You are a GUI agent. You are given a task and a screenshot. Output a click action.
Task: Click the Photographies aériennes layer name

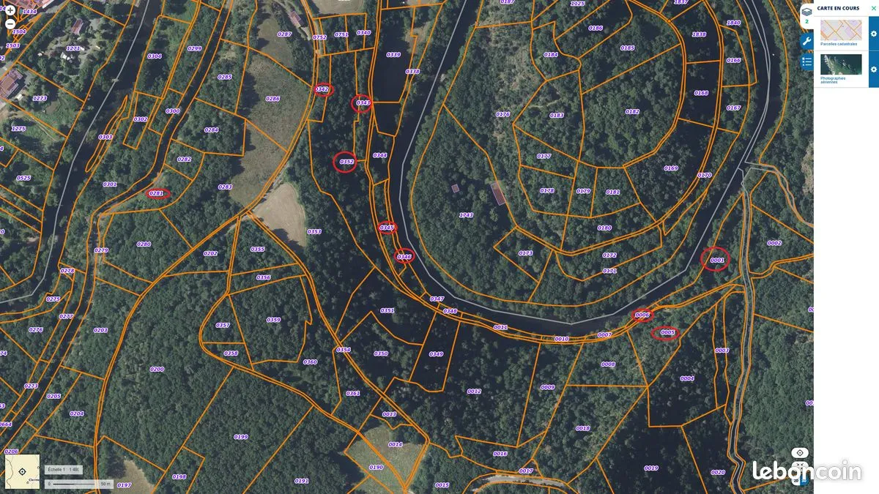coord(833,80)
